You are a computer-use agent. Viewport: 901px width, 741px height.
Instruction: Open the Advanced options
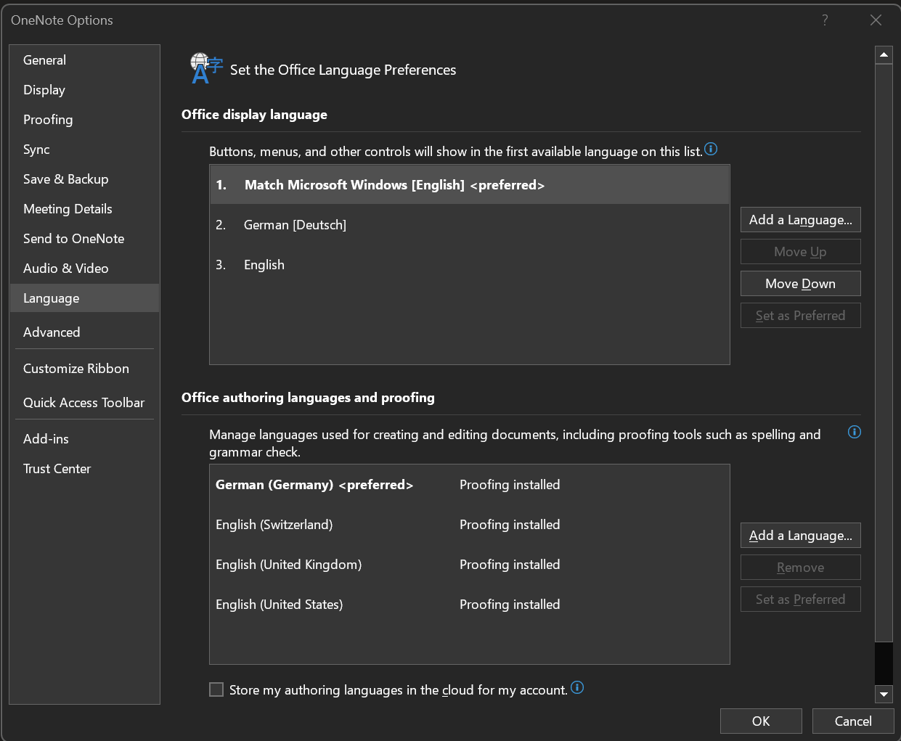tap(84, 332)
